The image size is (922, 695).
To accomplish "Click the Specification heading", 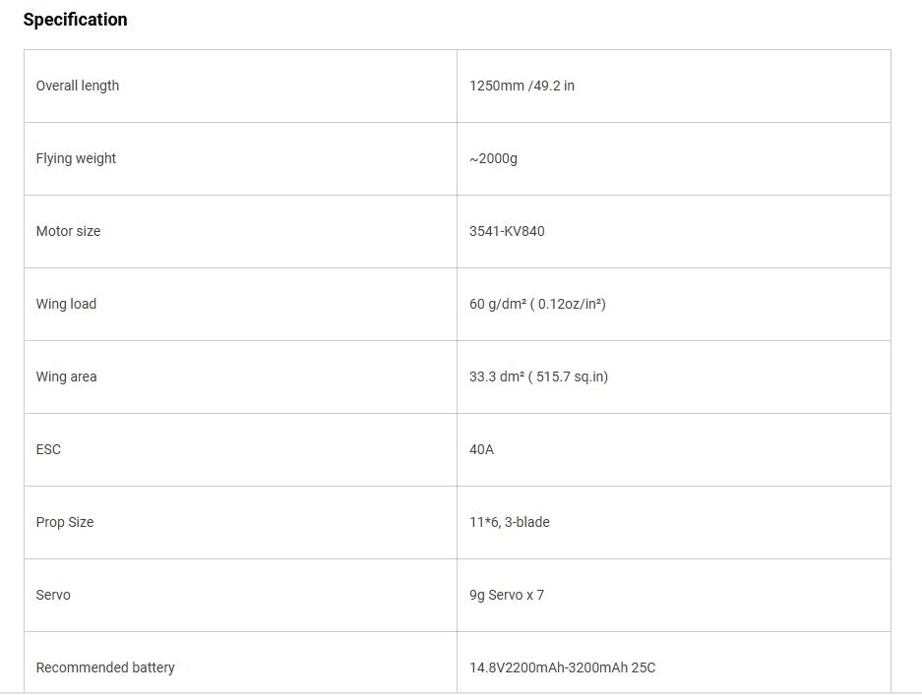I will click(75, 20).
